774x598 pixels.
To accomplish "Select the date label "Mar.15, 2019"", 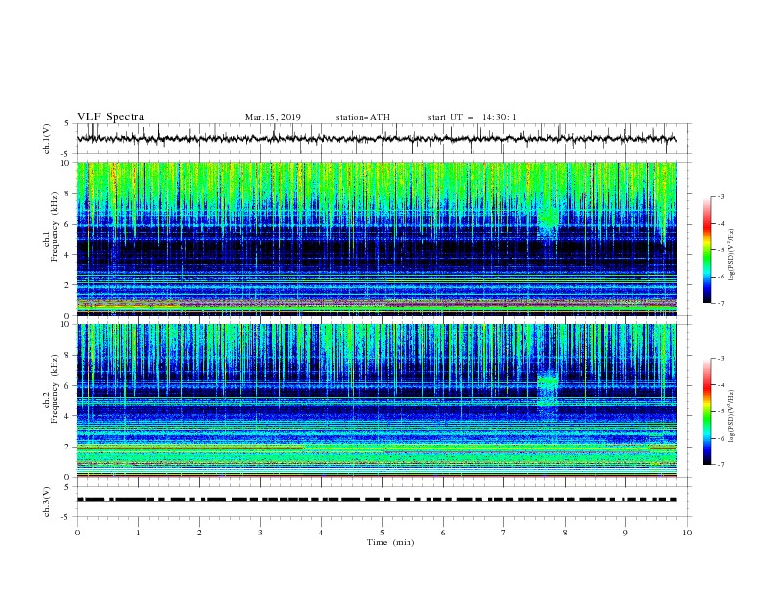I will coord(273,117).
